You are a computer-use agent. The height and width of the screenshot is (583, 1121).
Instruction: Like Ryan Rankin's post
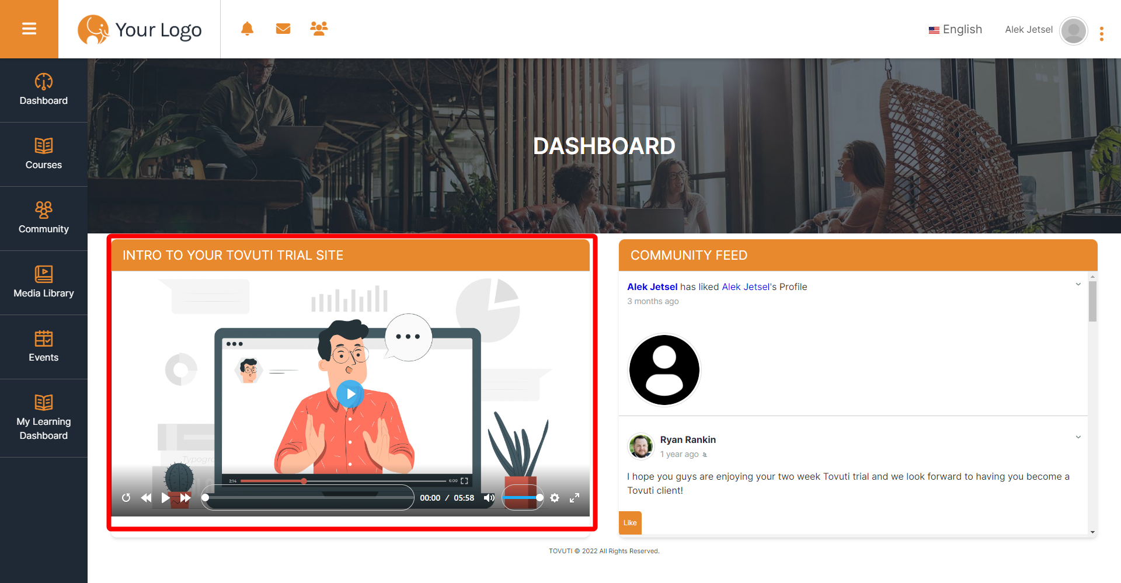[x=630, y=522]
